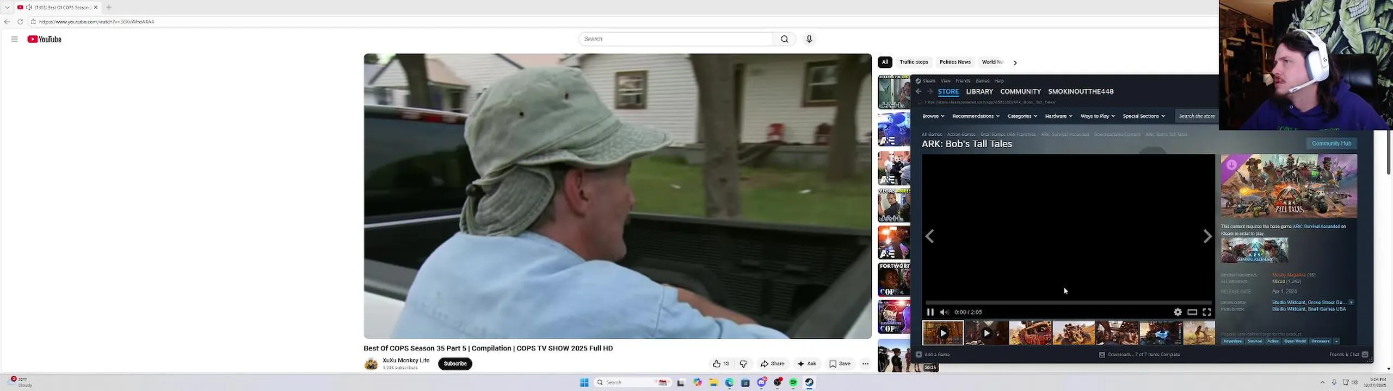Click the YouTube search input field

(675, 39)
